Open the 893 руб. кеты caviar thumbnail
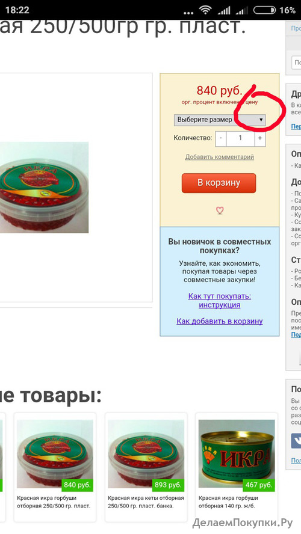Image resolution: width=301 pixels, height=534 pixels. point(146,454)
